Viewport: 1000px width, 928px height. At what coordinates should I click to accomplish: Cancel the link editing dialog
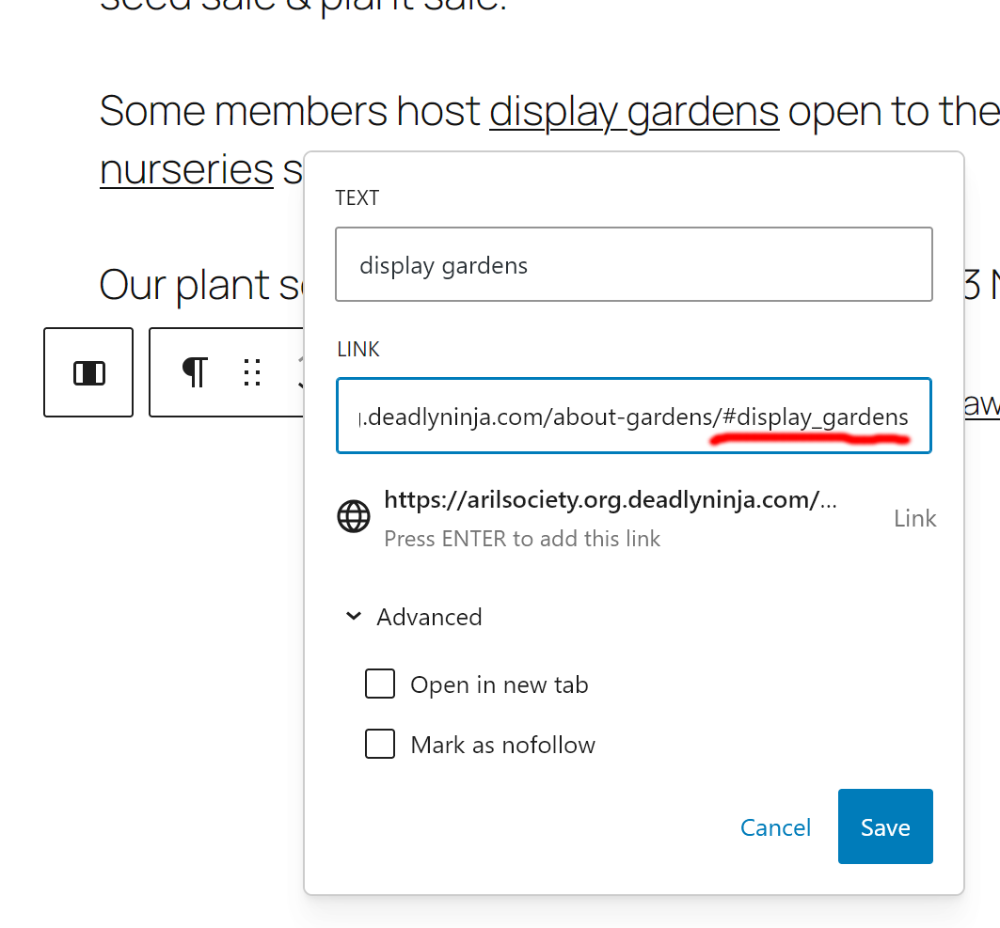tap(775, 827)
